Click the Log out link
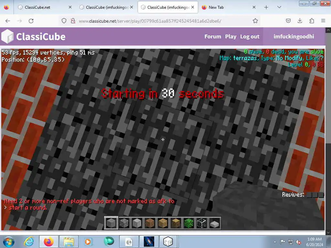 click(250, 36)
